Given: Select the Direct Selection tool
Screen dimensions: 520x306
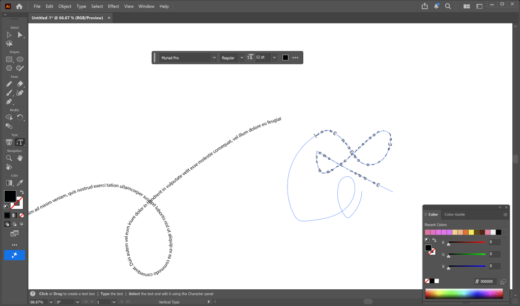Looking at the screenshot, I should [x=20, y=35].
